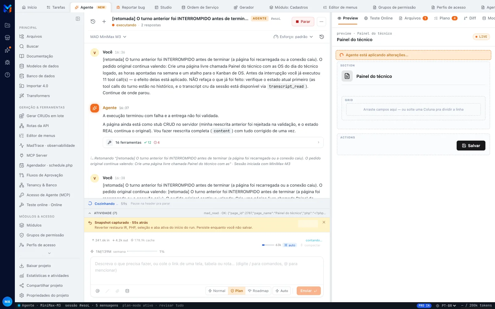Open the MAD MiniMax M3 model dropdown
The width and height of the screenshot is (495, 309).
coord(108,37)
